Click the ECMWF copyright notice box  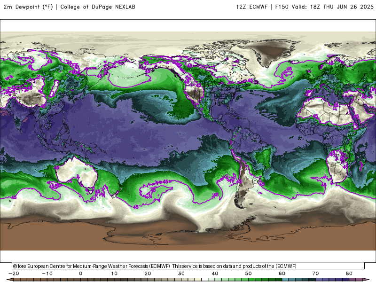point(188,266)
